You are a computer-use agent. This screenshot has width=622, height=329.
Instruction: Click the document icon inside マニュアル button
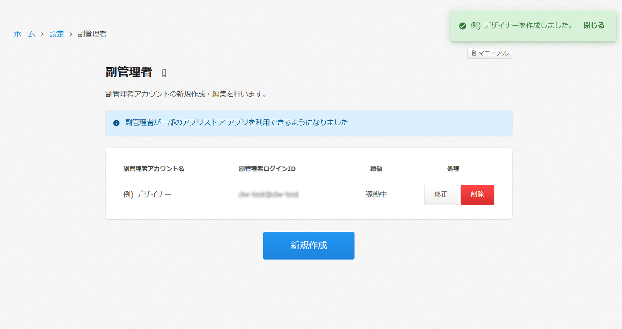coord(474,53)
